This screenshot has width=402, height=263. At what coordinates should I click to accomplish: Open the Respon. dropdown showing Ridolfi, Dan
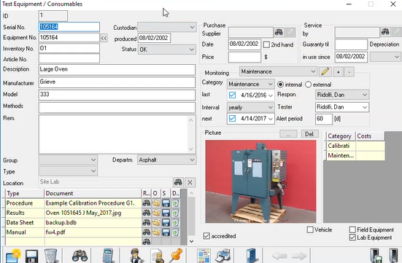(x=341, y=95)
